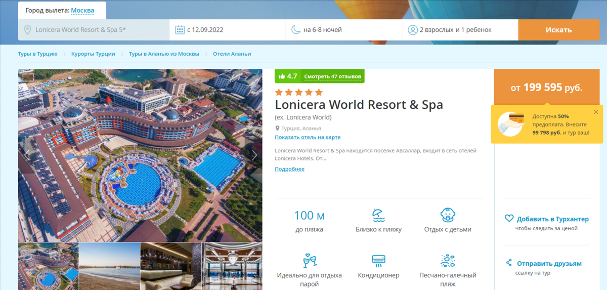Click the calendar icon next to departure date
The image size is (607, 290).
[x=180, y=30]
